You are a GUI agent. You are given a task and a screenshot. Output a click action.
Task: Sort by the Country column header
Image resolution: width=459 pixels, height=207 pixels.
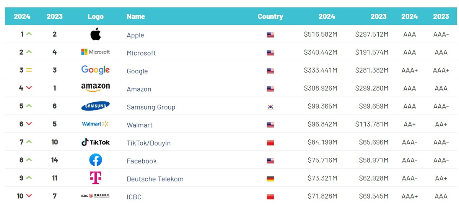coord(270,16)
